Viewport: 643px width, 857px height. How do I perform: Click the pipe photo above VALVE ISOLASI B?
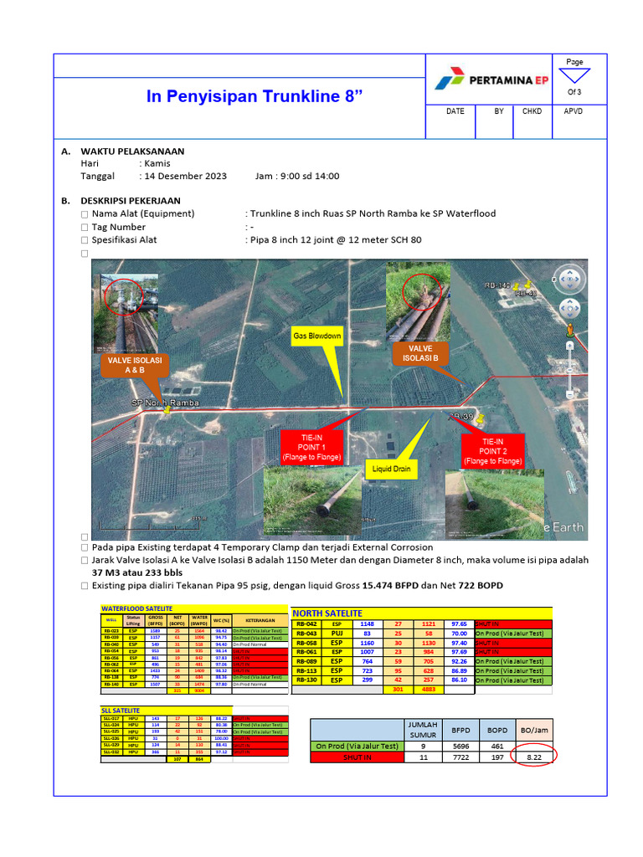[419, 301]
